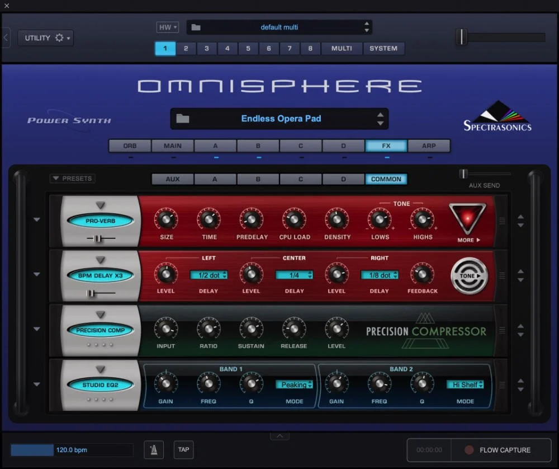This screenshot has height=469, width=559.
Task: Click the SYSTEM button
Action: pyautogui.click(x=383, y=48)
